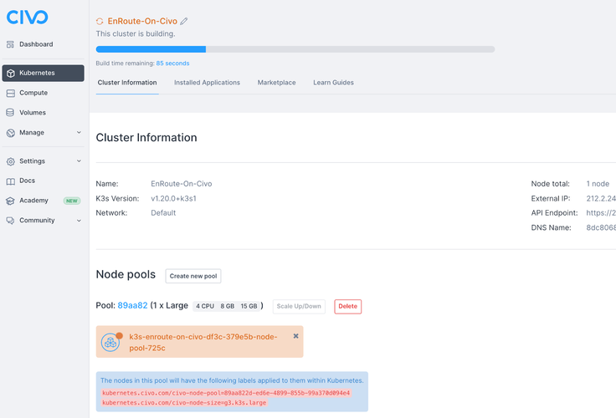Screen dimensions: 616x418
Task: Remove node with the X icon
Action: point(295,336)
